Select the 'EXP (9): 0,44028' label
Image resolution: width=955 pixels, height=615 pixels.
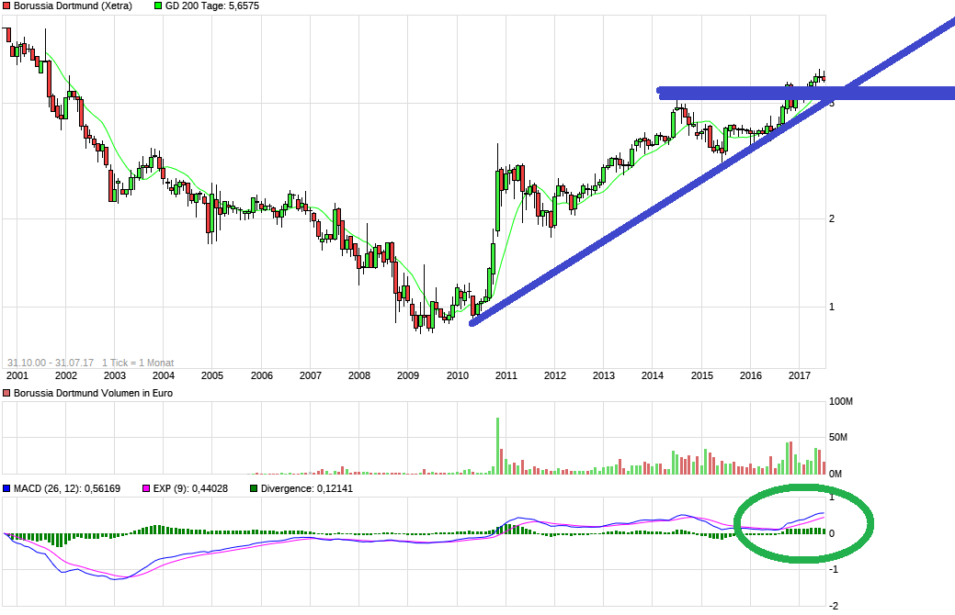(x=190, y=488)
